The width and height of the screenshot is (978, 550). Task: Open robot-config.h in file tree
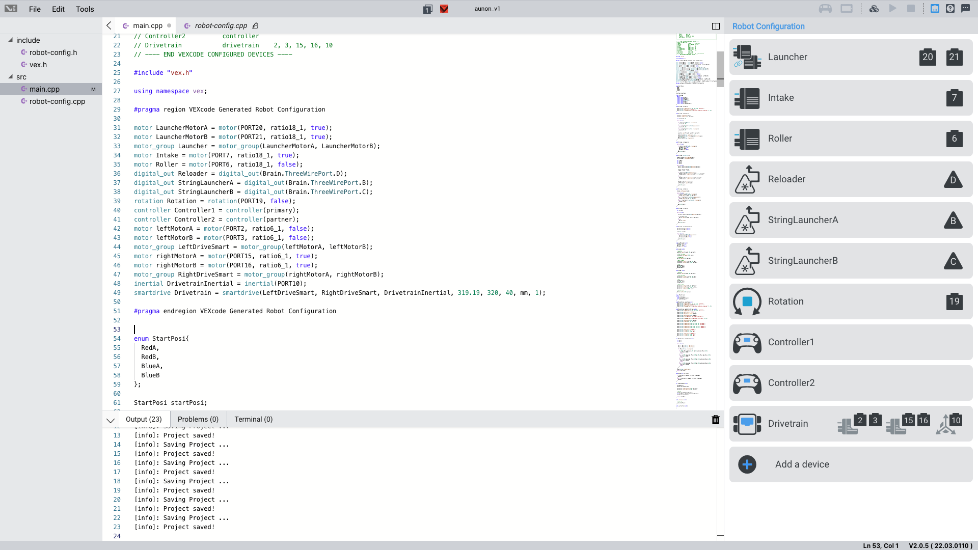point(53,52)
